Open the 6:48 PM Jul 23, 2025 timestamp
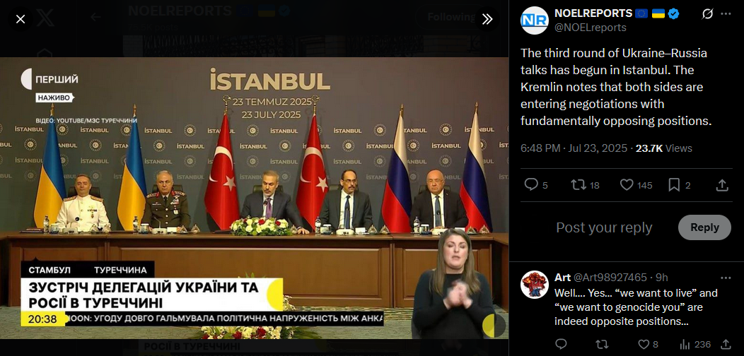This screenshot has height=356, width=744. [574, 148]
